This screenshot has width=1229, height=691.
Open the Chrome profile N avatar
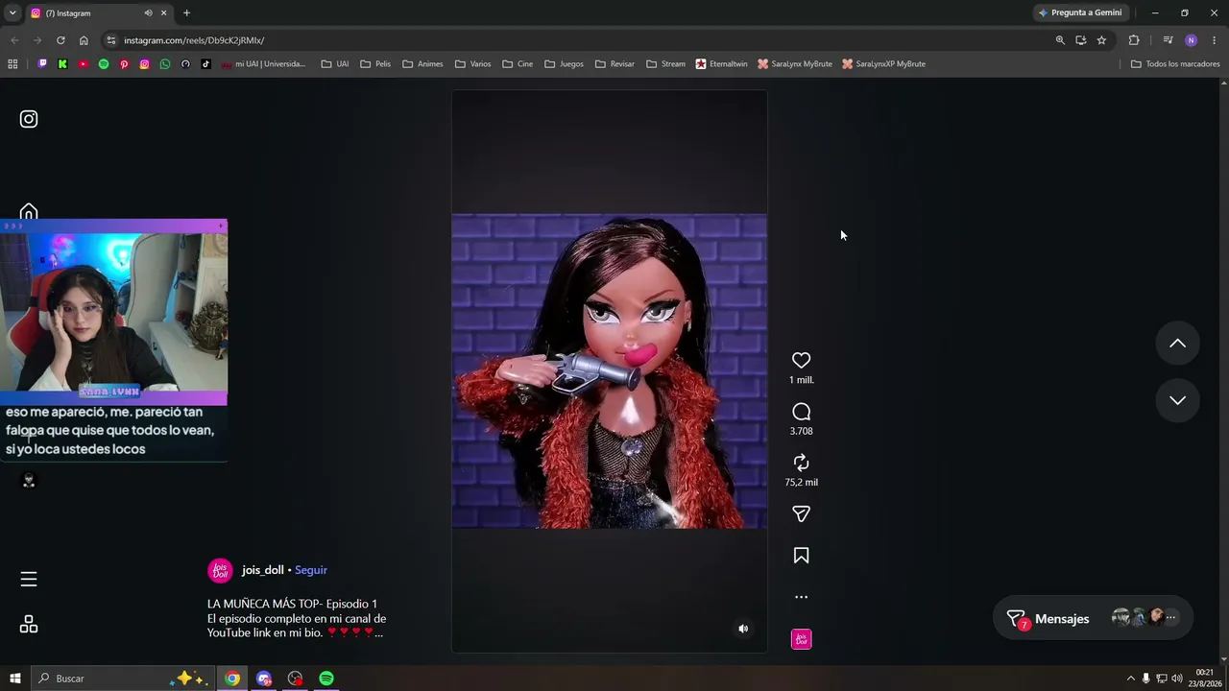click(1191, 40)
